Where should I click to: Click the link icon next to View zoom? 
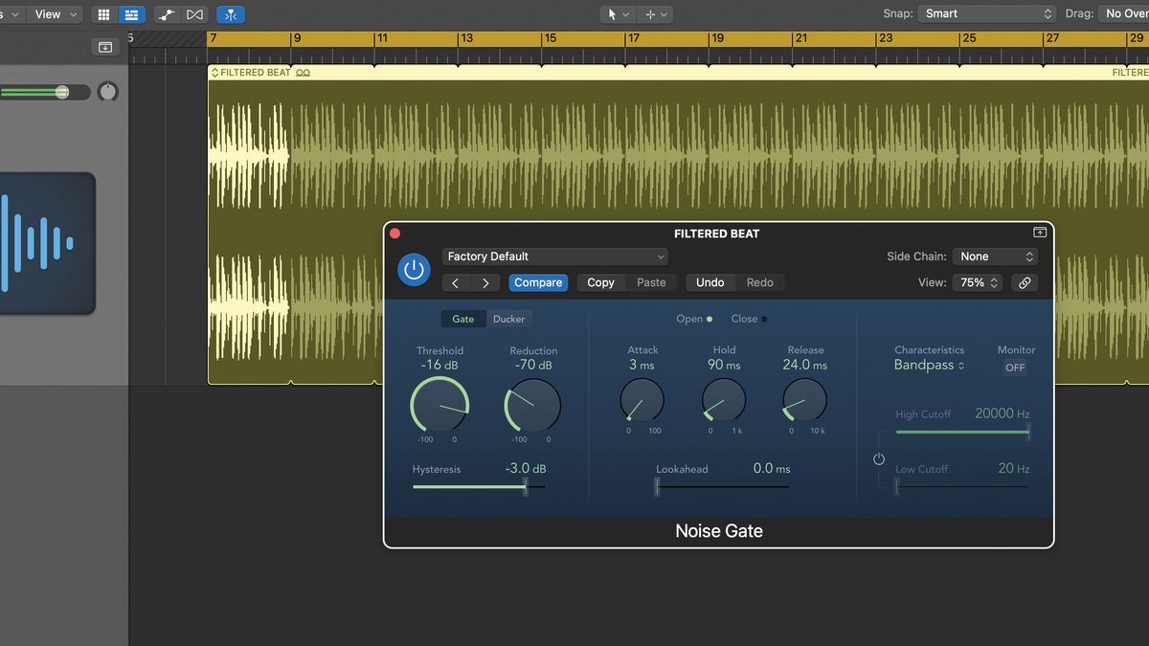click(x=1025, y=282)
